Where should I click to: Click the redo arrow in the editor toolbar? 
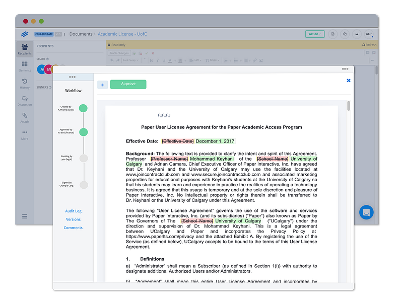coord(118,60)
